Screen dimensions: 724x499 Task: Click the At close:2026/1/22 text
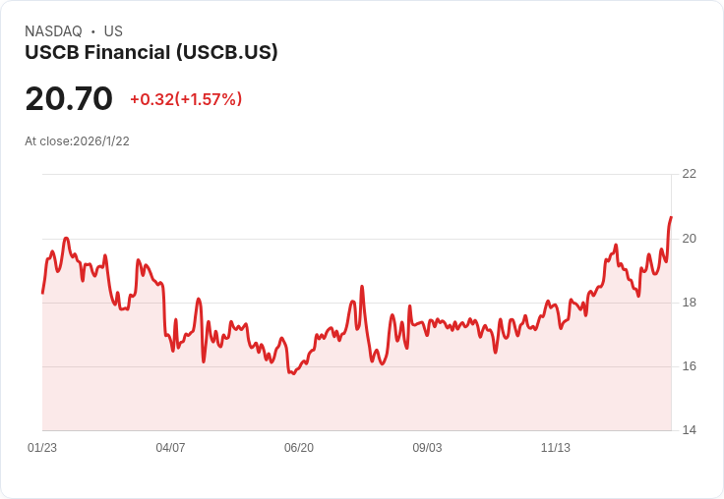click(77, 141)
